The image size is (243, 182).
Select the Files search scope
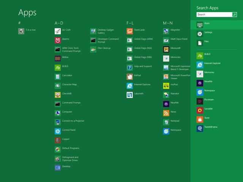click(x=217, y=43)
